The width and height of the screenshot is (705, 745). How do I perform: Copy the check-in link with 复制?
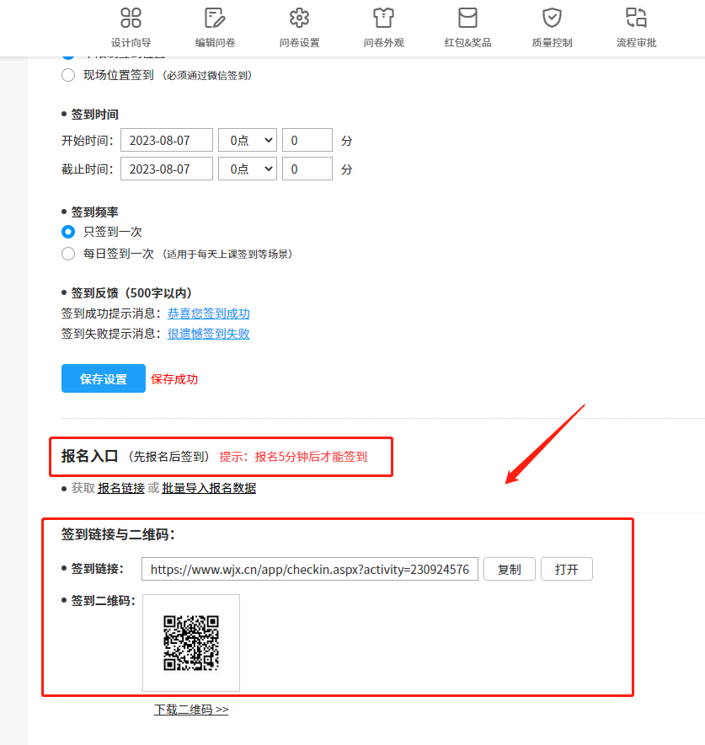pos(510,569)
